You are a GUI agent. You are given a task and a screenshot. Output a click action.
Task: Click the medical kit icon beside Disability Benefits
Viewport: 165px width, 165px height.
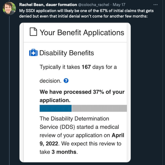(x=33, y=53)
